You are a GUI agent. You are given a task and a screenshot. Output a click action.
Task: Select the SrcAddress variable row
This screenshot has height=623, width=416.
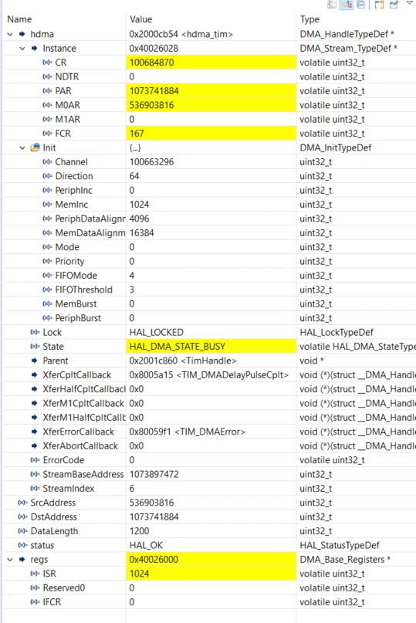[209, 503]
